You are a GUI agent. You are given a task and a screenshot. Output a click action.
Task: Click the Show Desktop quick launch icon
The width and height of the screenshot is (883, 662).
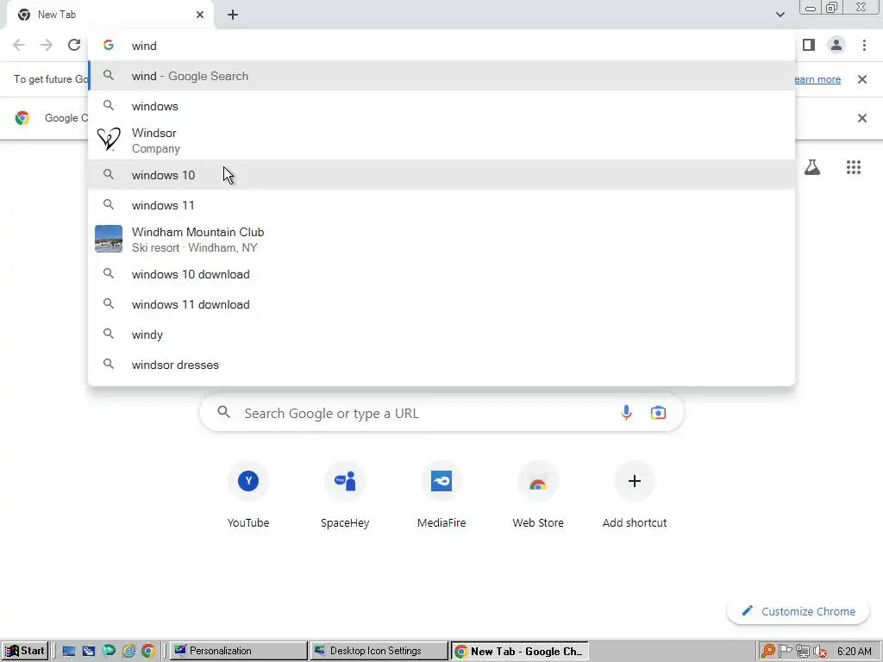click(69, 652)
